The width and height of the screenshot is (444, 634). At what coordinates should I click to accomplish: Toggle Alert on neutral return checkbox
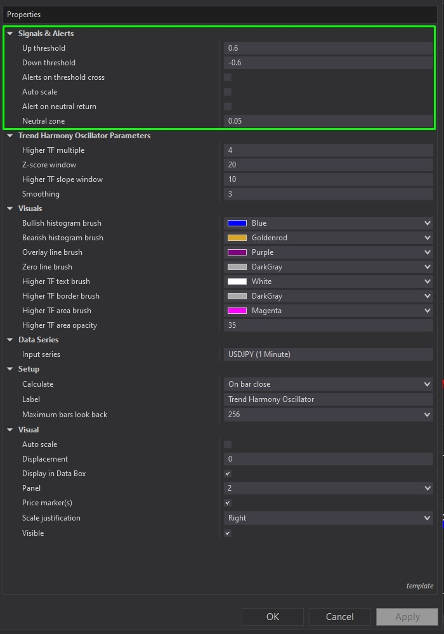[228, 107]
